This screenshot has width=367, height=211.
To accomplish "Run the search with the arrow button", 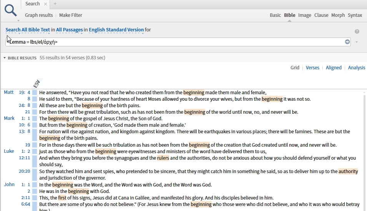I will 347,42.
